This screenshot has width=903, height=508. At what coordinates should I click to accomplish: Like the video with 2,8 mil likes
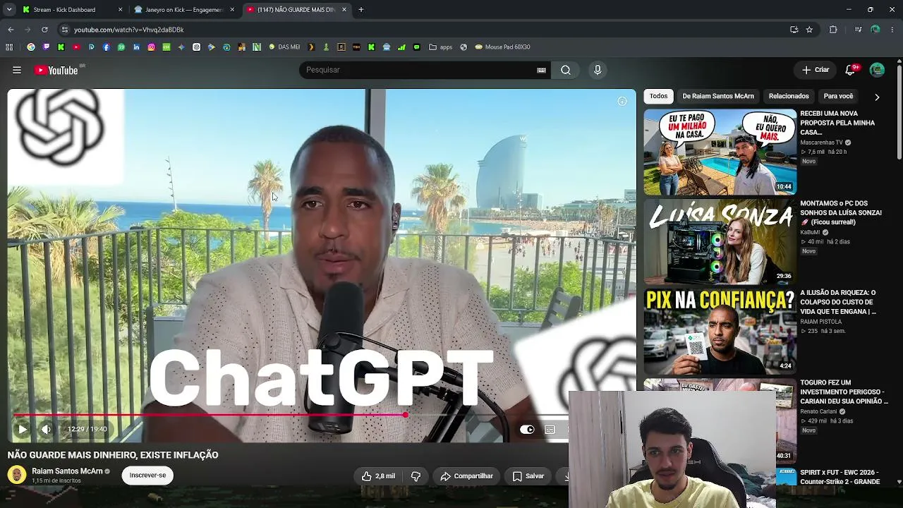[x=378, y=476]
